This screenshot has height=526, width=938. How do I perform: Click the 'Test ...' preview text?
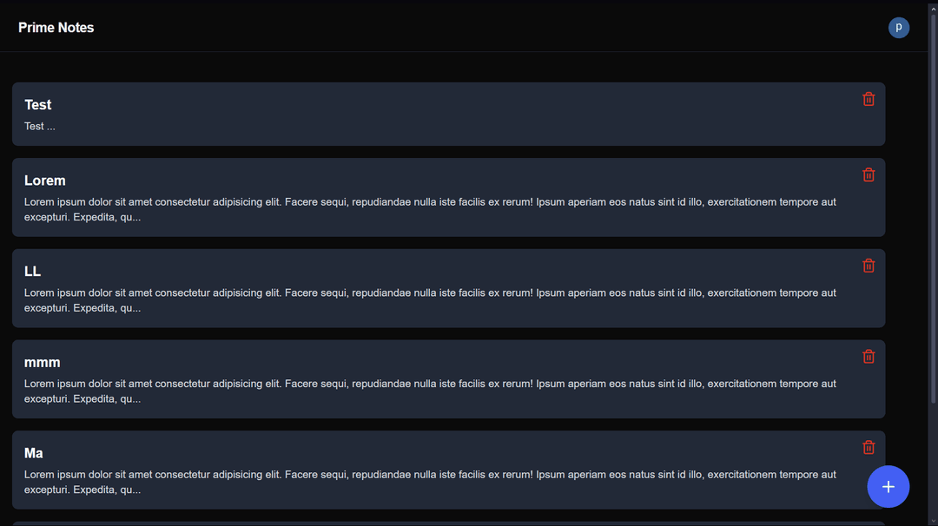click(x=40, y=127)
